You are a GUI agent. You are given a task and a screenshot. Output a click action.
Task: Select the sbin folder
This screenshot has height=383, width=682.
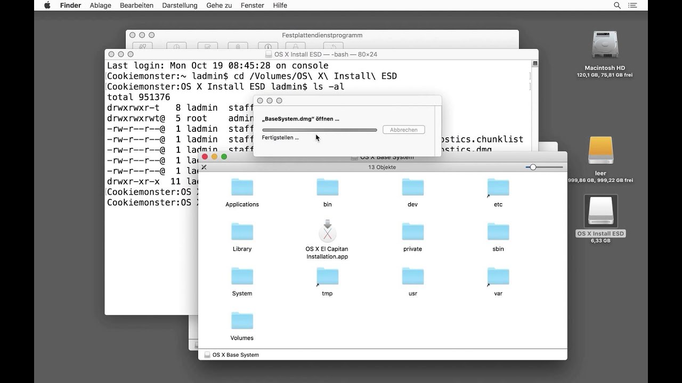[498, 232]
